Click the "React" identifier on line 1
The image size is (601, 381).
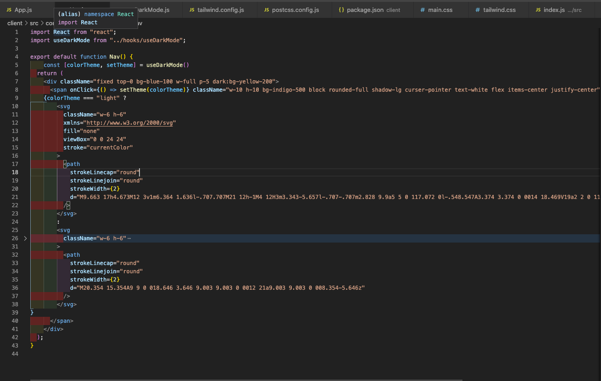(x=62, y=32)
